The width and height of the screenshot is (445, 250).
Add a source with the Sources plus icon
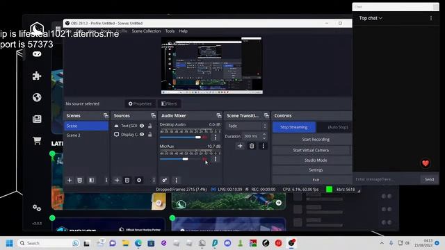pos(117,181)
